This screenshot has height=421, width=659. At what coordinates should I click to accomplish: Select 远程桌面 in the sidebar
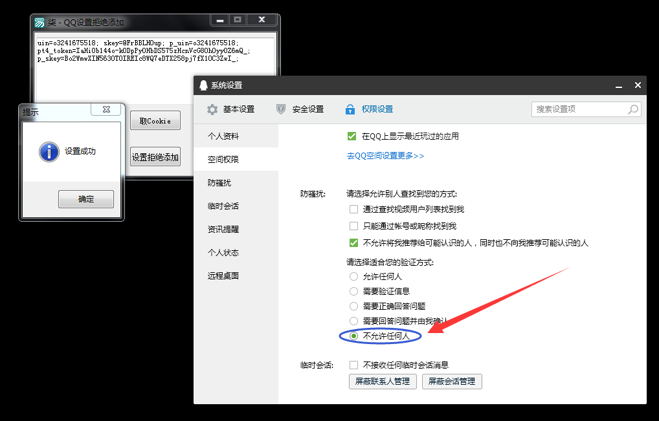pyautogui.click(x=236, y=275)
